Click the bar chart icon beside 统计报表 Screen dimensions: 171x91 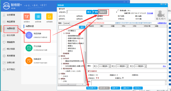(x=4, y=49)
